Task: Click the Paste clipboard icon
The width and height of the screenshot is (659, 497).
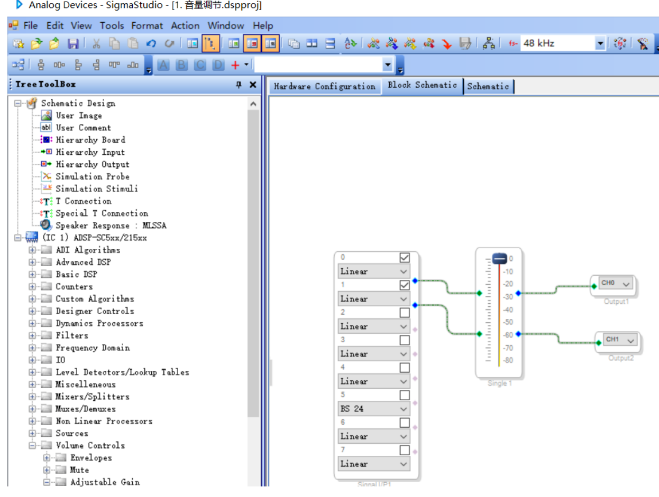Action: pyautogui.click(x=133, y=44)
